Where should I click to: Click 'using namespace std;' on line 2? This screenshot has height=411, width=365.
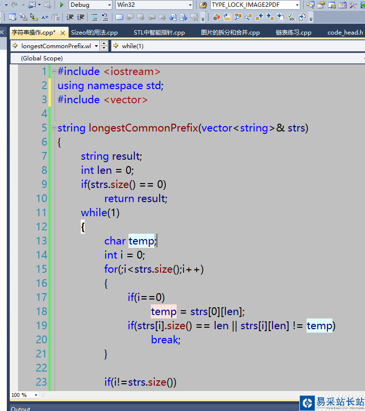pos(110,86)
